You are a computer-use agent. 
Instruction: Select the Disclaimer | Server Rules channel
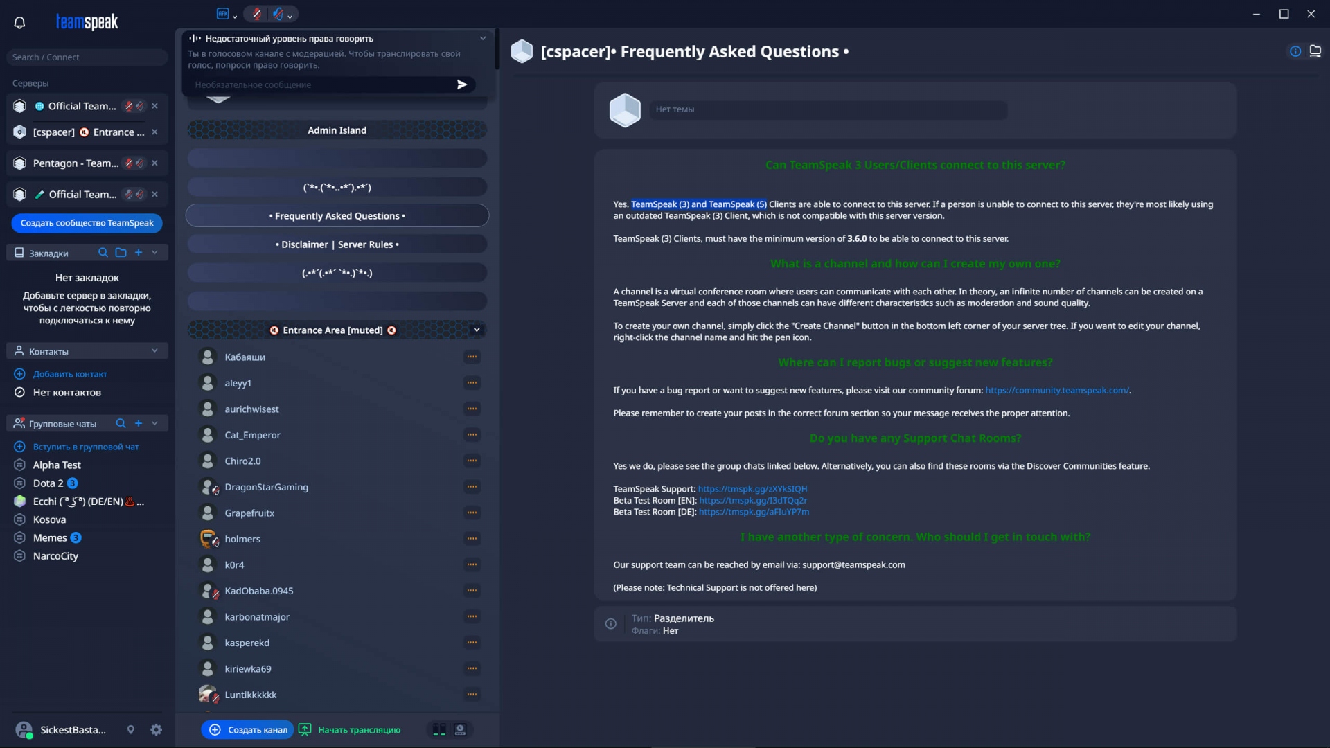point(337,244)
